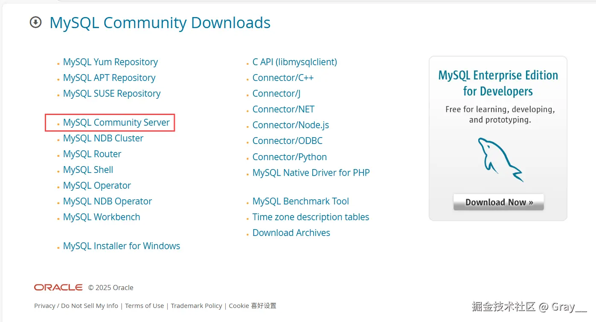Open the Privacy / Do Not Sell My Info link

point(76,306)
